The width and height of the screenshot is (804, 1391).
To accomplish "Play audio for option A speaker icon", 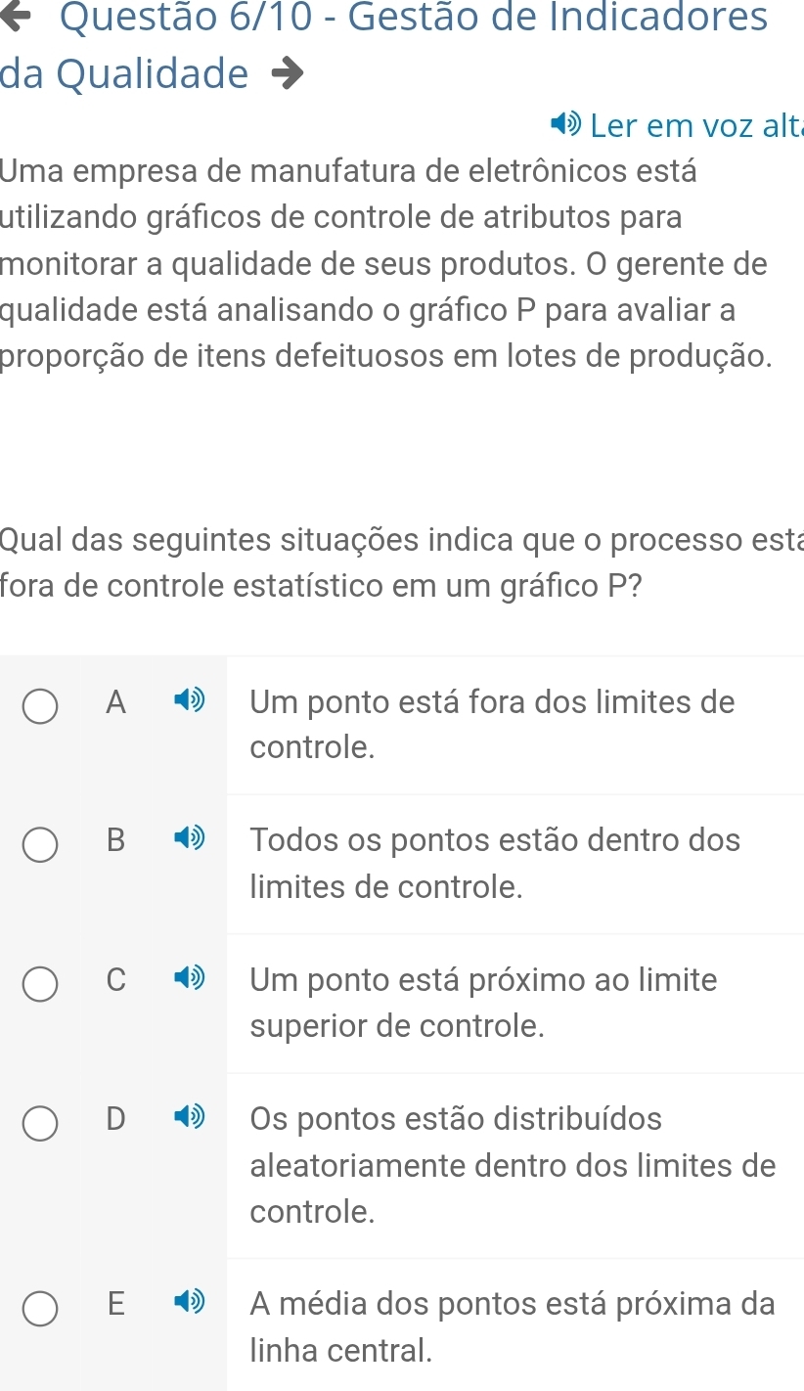I will point(189,701).
